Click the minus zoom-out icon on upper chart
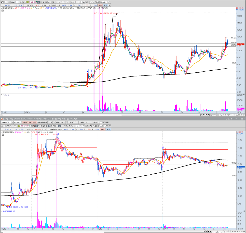The height and width of the screenshot is (233, 246). tap(233, 115)
